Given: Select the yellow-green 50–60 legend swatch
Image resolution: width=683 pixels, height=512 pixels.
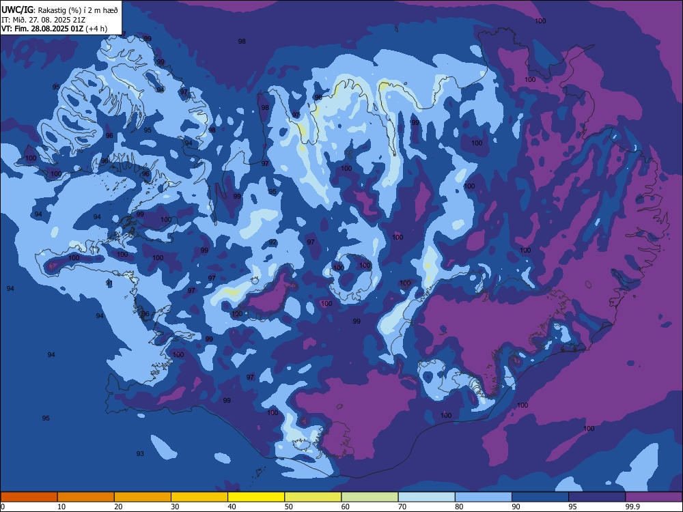Looking at the screenshot, I should (x=313, y=497).
